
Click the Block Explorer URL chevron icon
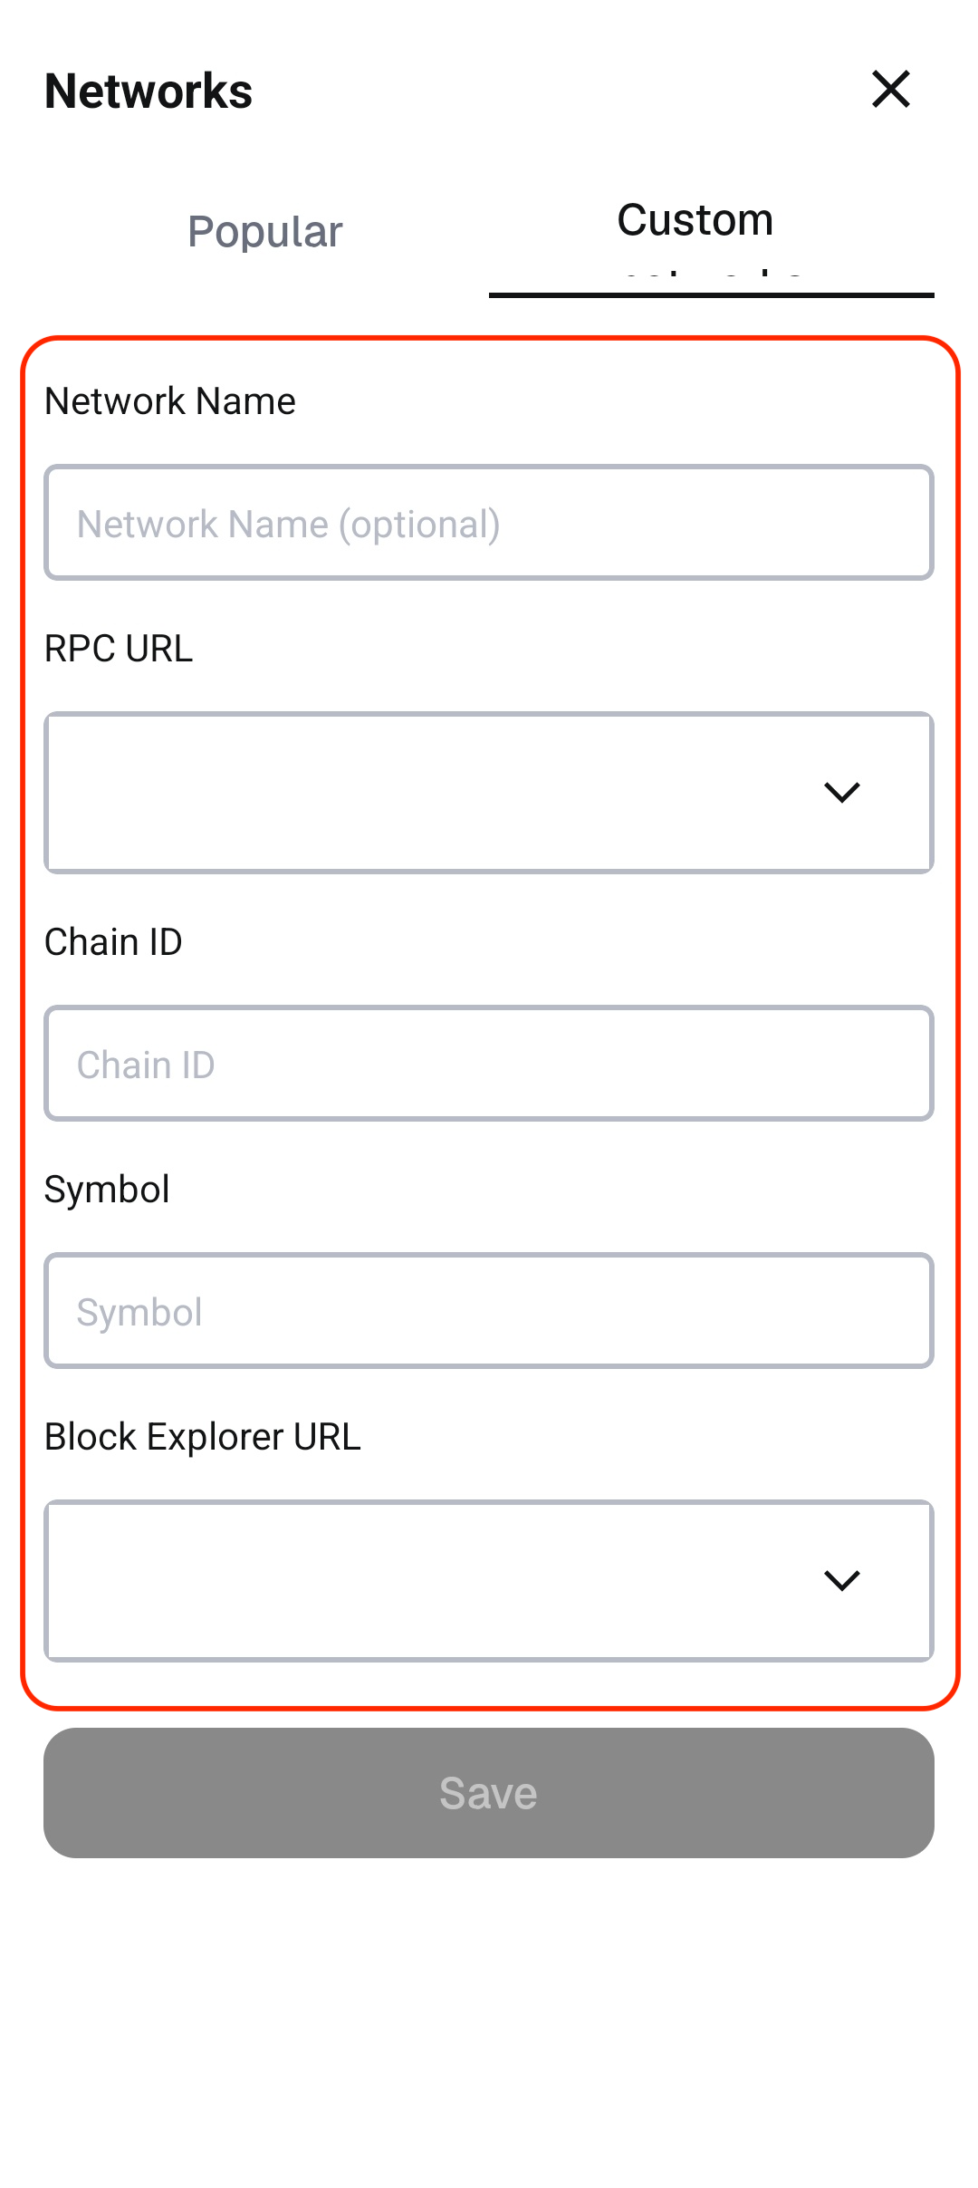click(x=843, y=1581)
